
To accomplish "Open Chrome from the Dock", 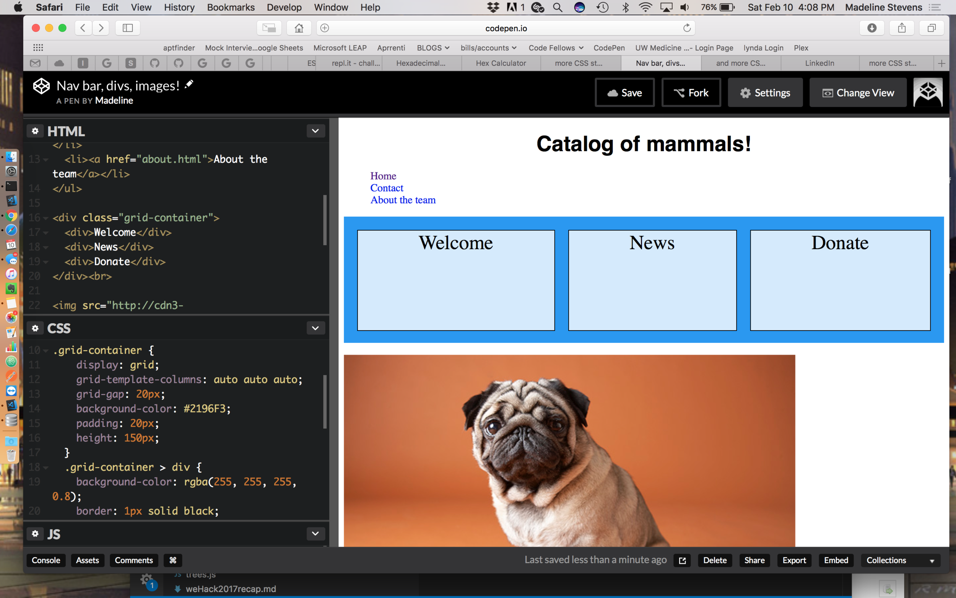I will pos(11,215).
